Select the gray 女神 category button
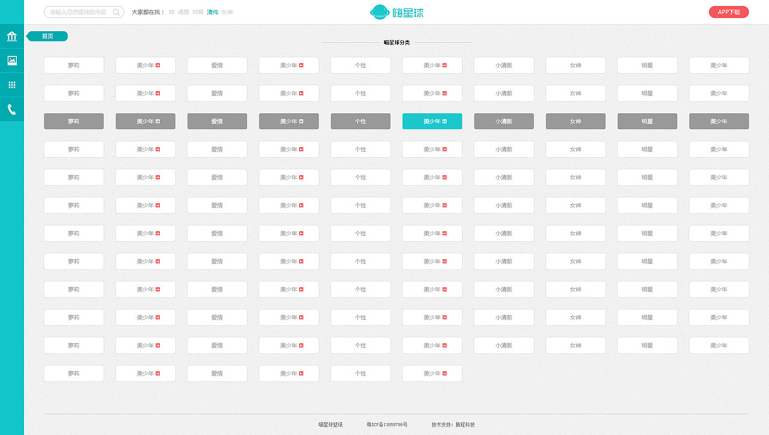 pyautogui.click(x=576, y=121)
